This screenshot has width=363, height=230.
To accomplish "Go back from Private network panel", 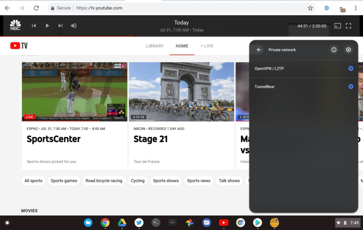I will click(x=259, y=50).
